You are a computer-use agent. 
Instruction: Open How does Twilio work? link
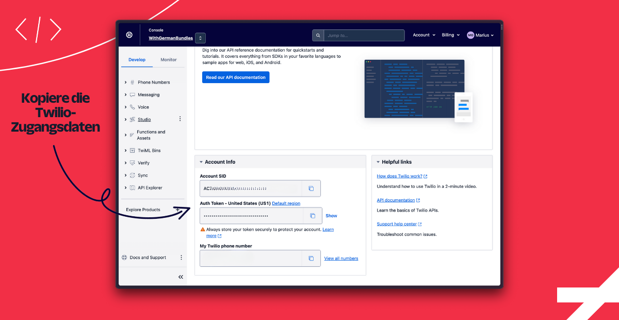click(x=402, y=177)
